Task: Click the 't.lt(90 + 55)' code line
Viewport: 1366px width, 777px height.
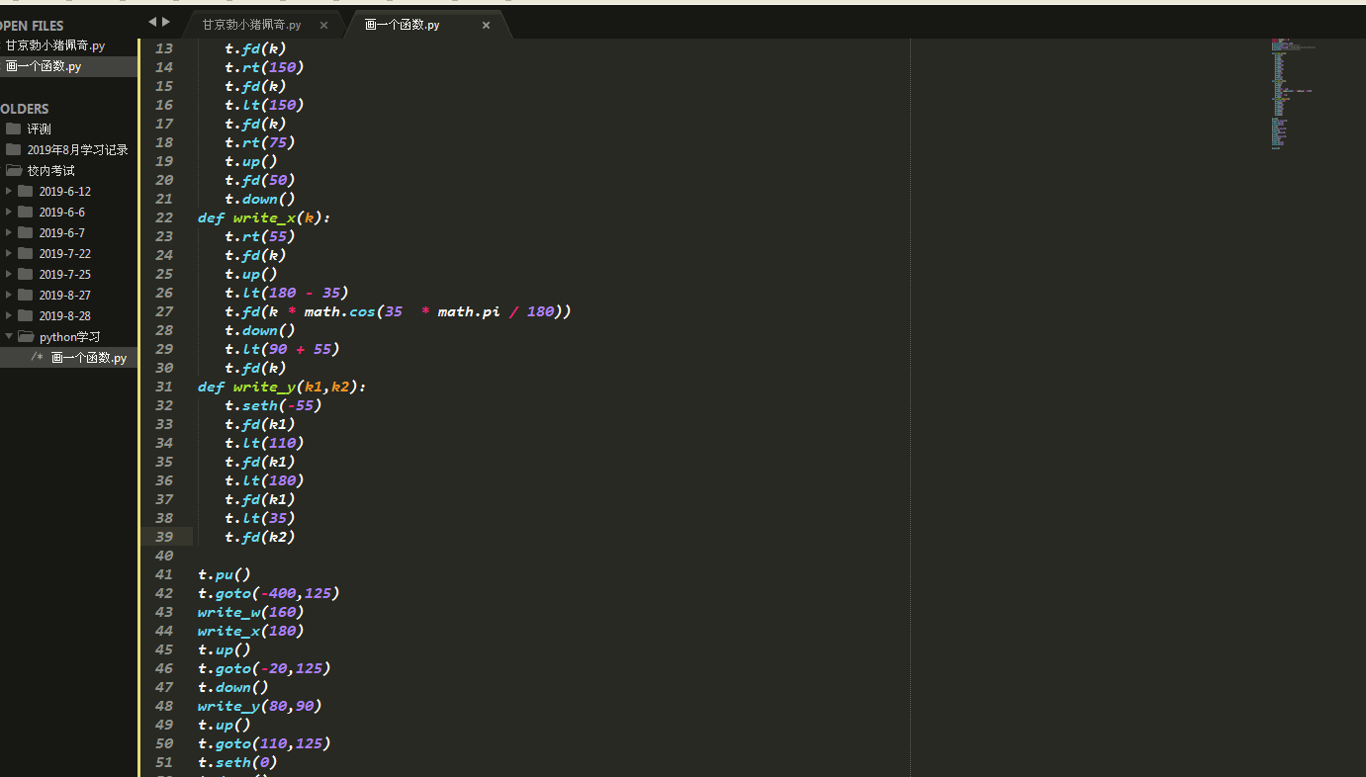Action: click(x=282, y=349)
